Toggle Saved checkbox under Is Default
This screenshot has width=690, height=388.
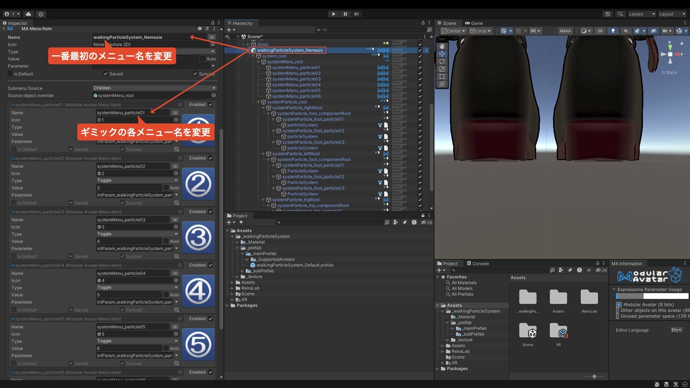[106, 74]
